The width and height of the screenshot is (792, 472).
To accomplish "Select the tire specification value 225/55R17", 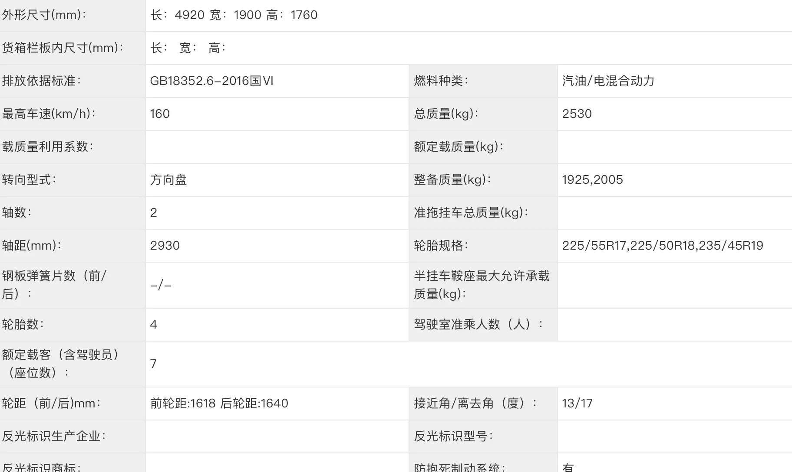I will (594, 246).
